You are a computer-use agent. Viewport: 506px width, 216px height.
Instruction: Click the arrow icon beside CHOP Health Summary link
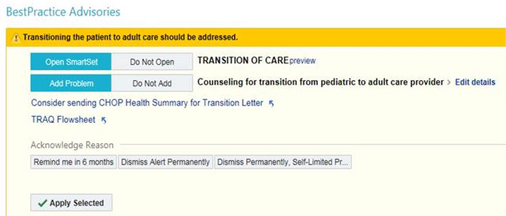(x=271, y=104)
